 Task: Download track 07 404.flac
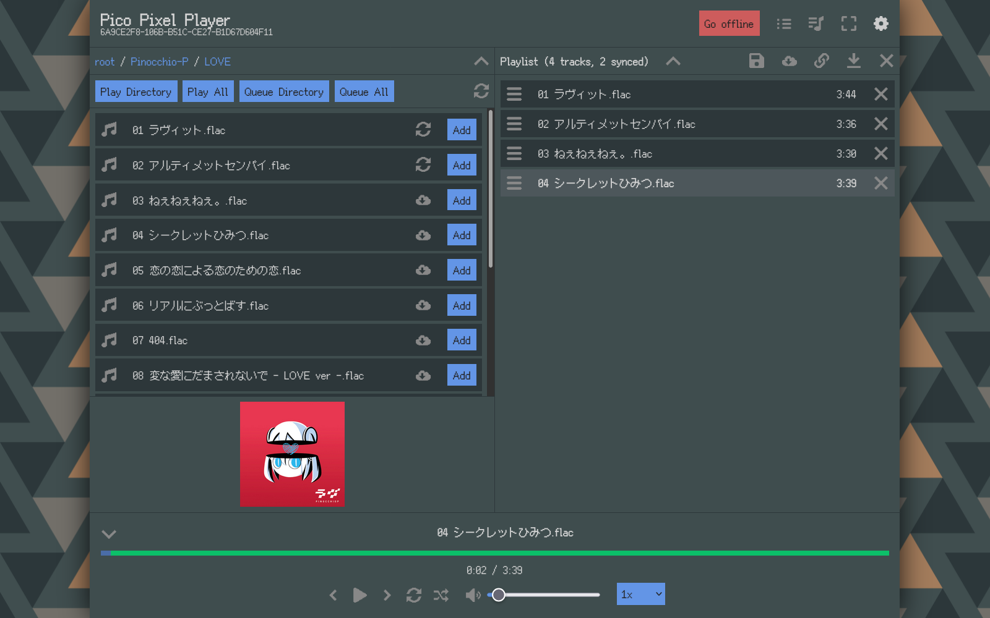(423, 340)
